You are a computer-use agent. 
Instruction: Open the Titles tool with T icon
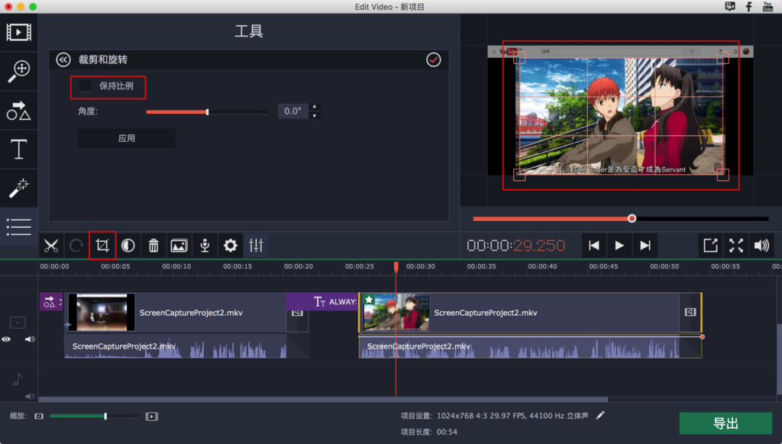(18, 149)
